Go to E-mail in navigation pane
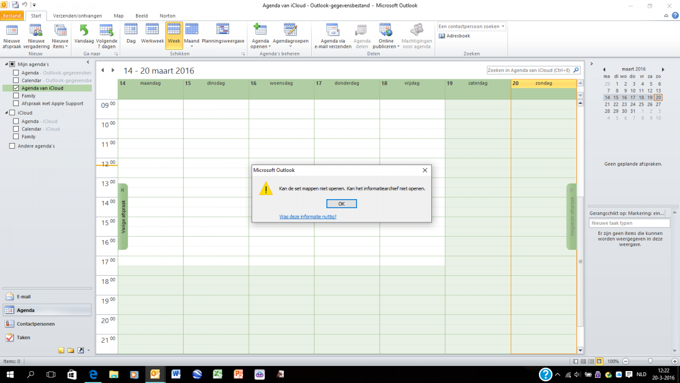The image size is (680, 383). (46, 296)
